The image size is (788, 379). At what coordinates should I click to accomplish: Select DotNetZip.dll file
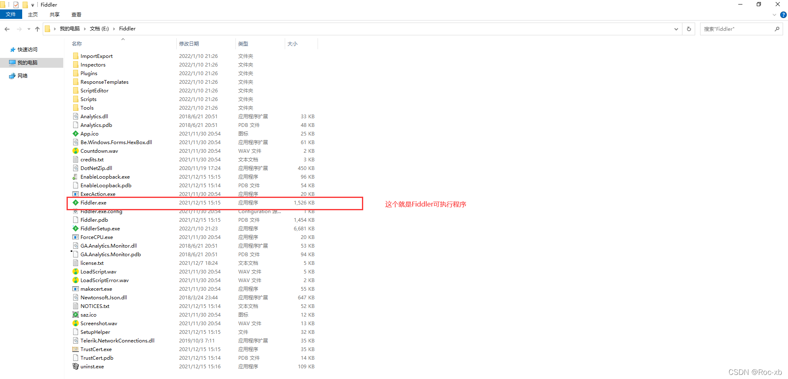pos(96,168)
